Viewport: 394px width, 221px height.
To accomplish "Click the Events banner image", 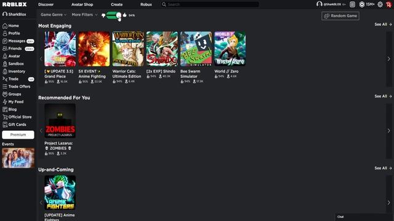I will coord(18,158).
